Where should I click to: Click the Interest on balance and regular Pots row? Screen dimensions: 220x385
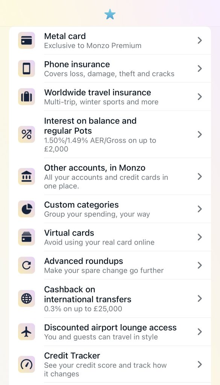click(109, 134)
